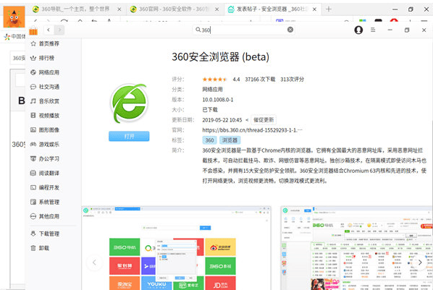Select 视频播放 category

pos(45,115)
